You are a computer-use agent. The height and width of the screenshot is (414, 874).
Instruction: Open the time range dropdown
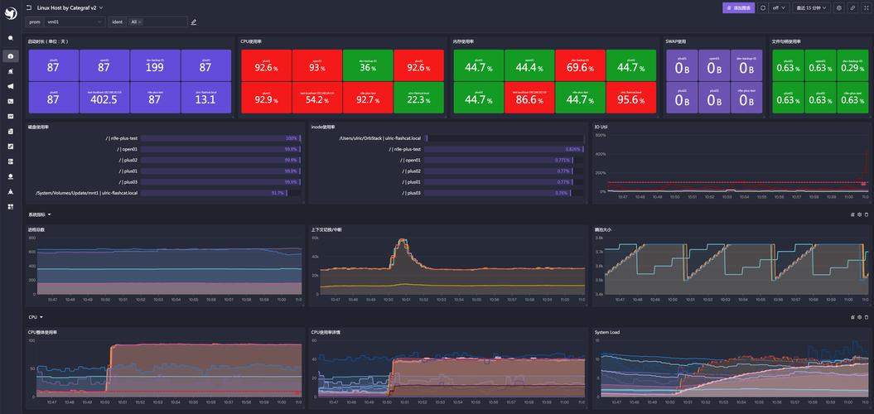[x=812, y=7]
